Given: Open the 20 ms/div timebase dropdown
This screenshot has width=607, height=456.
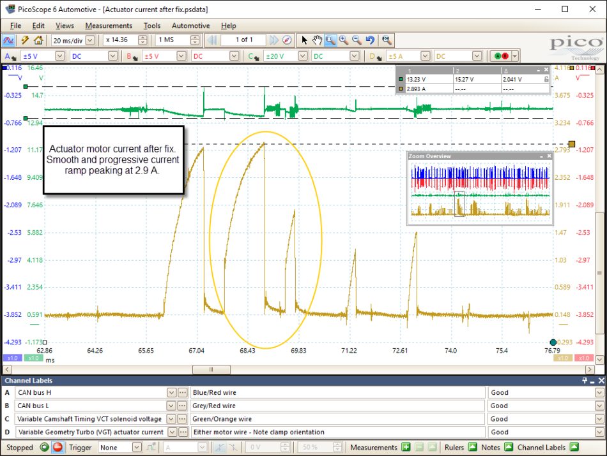Looking at the screenshot, I should coord(90,40).
